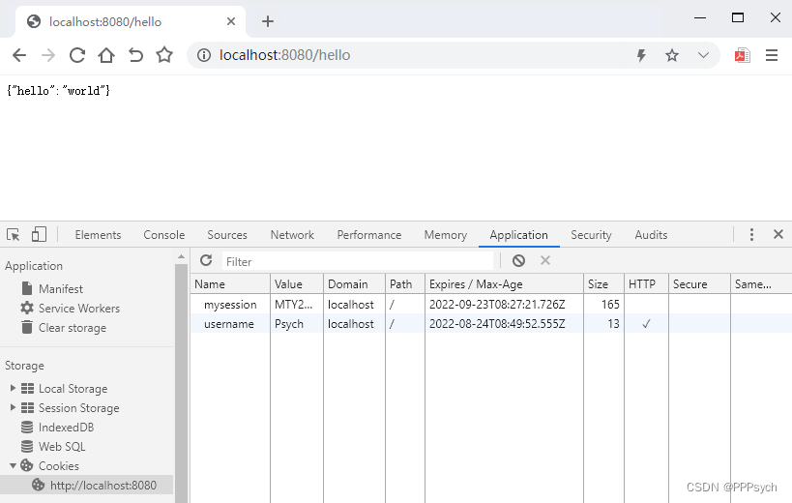The image size is (792, 503).
Task: Select the mysession cookie row
Action: 491,304
